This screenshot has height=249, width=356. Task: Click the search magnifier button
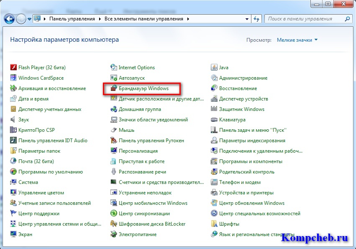coord(347,19)
